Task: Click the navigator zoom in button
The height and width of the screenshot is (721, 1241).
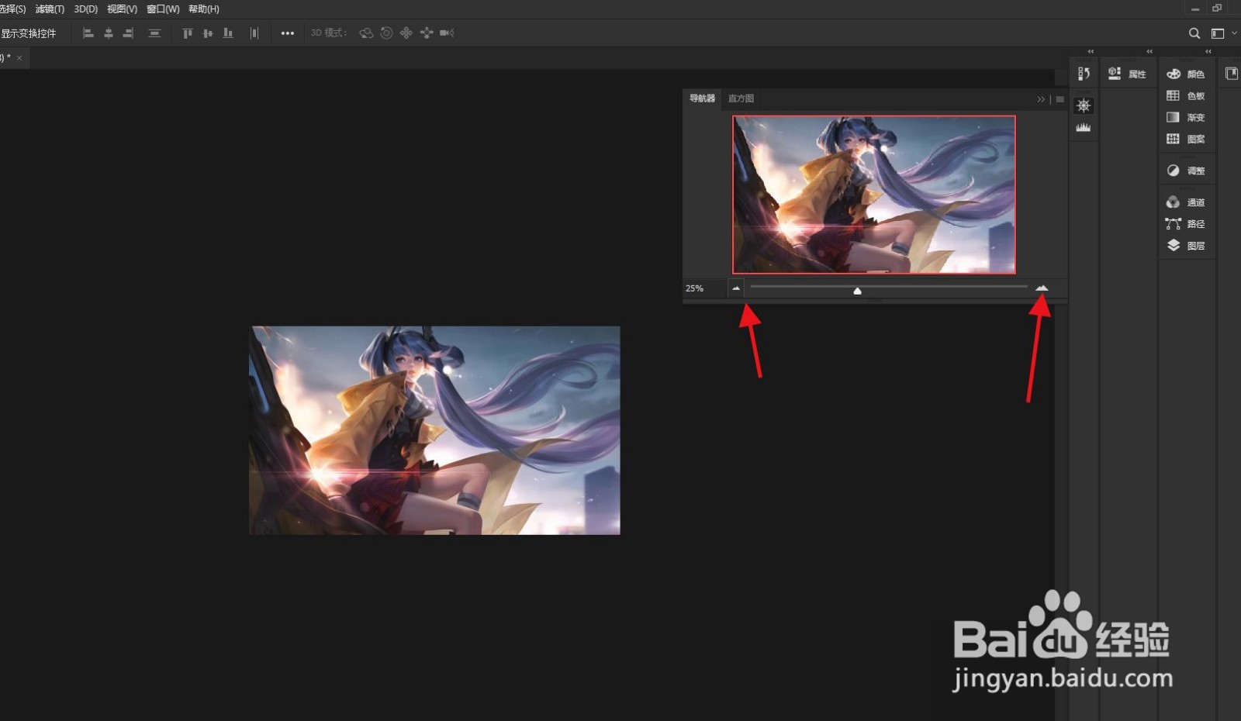Action: (1042, 288)
